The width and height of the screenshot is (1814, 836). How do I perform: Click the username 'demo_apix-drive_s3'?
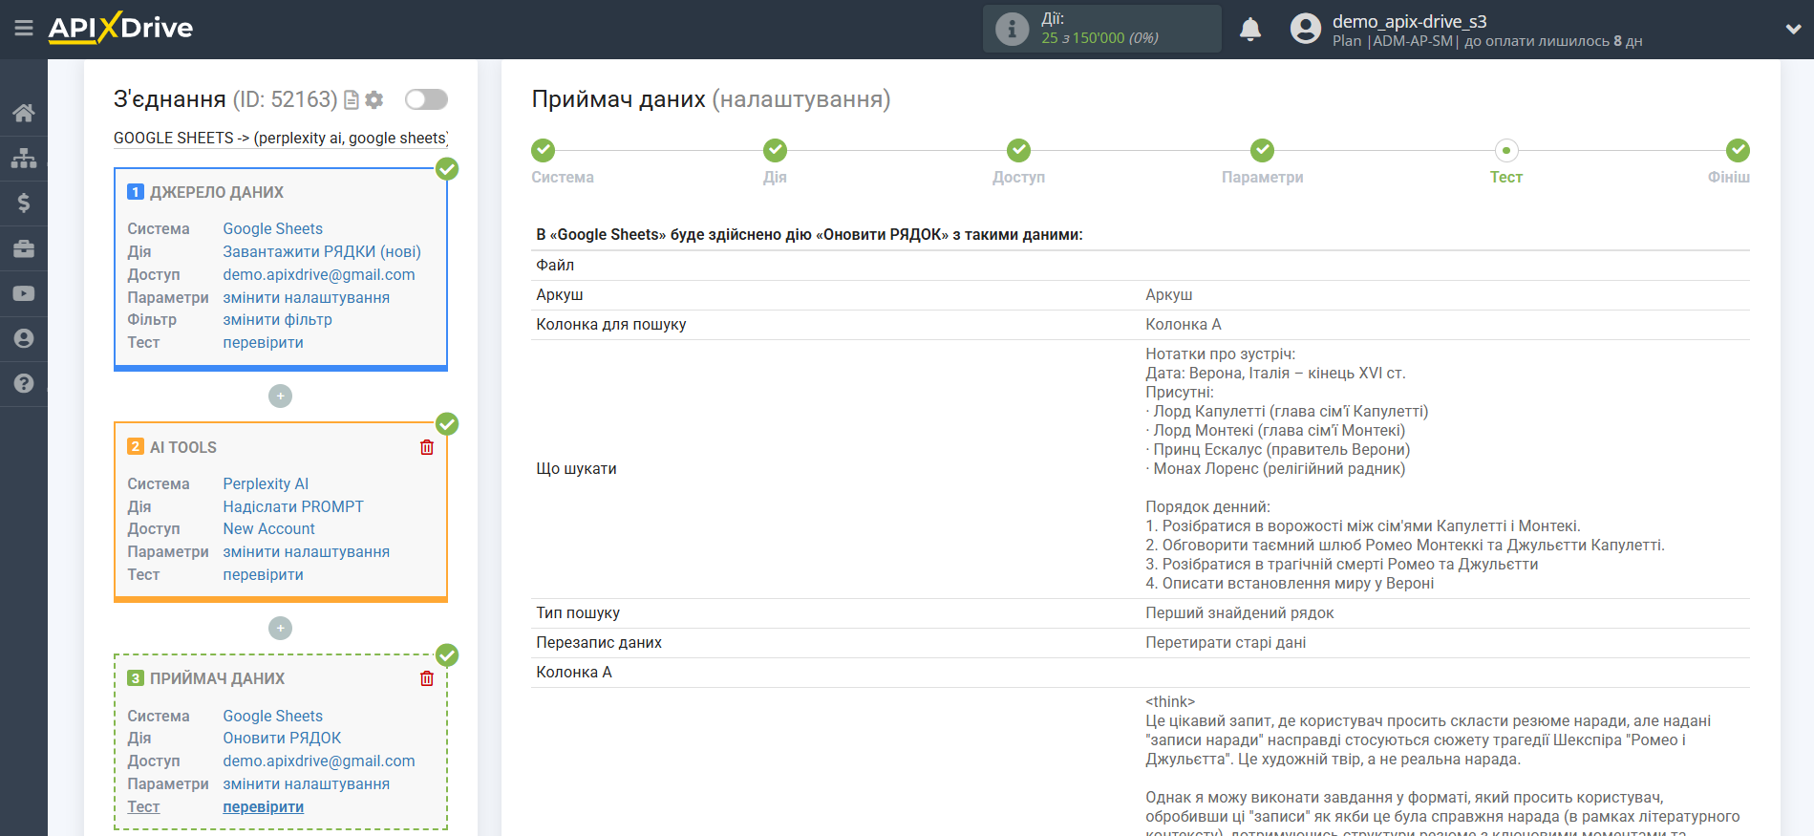point(1410,21)
